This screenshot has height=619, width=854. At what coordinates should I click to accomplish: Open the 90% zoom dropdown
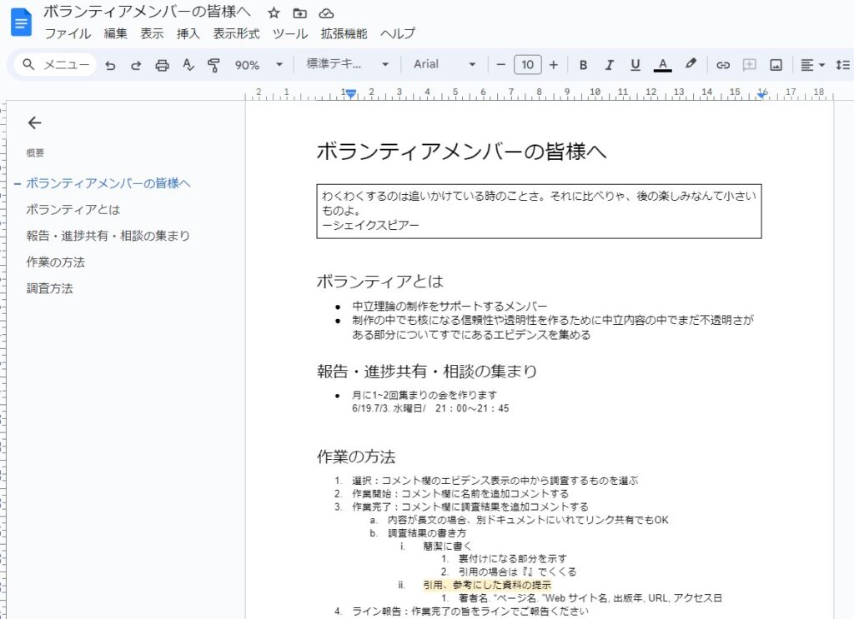click(x=258, y=65)
